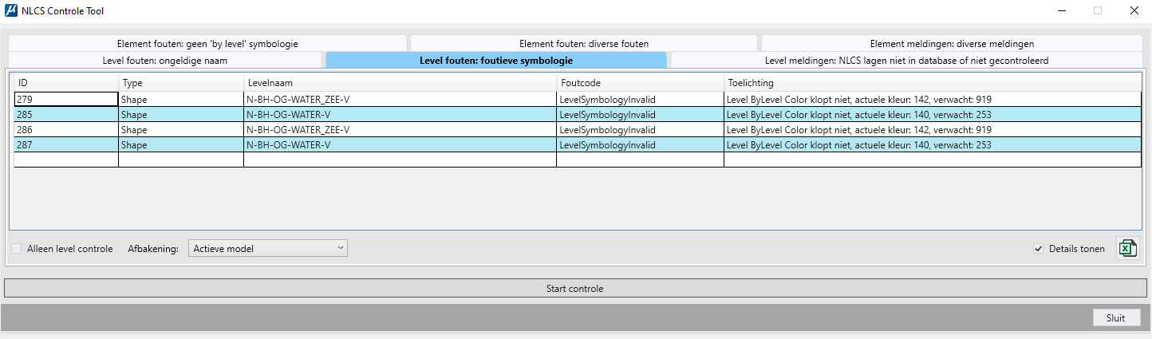Click the Start controle button
Screen dimensions: 1152x339
[575, 288]
